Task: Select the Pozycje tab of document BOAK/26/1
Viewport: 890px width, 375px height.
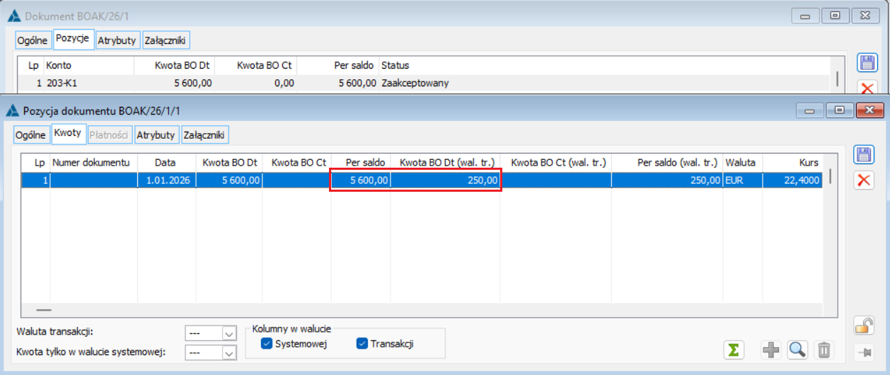Action: point(74,39)
